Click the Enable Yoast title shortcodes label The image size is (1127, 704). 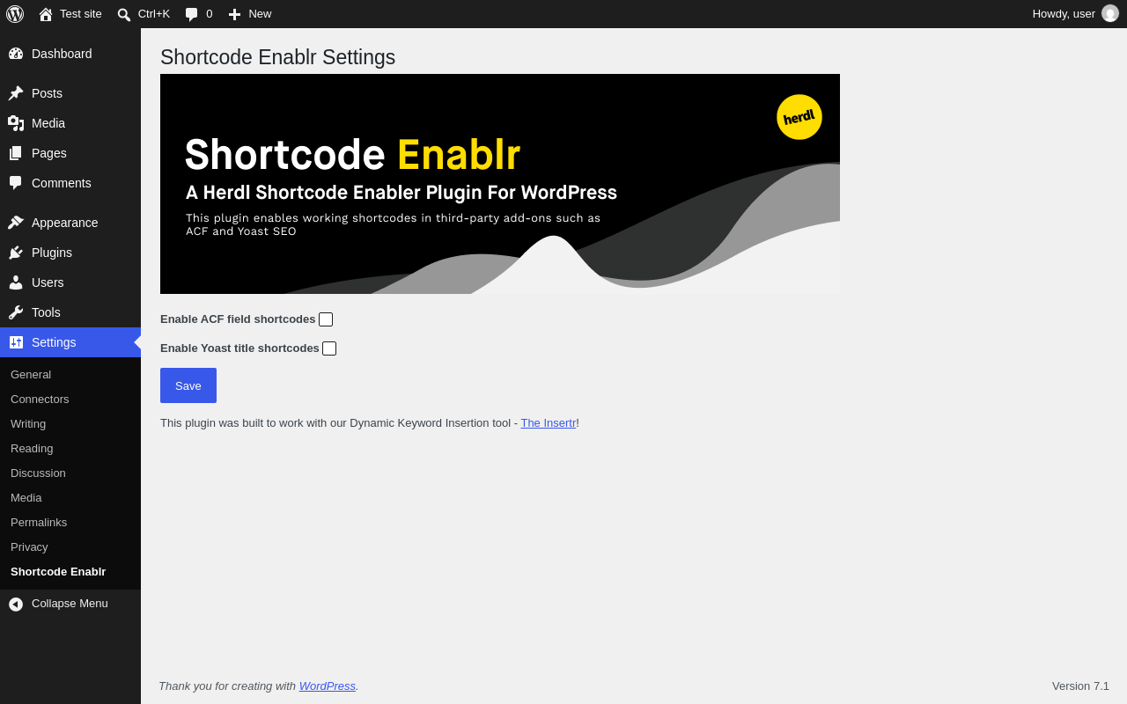coord(239,348)
